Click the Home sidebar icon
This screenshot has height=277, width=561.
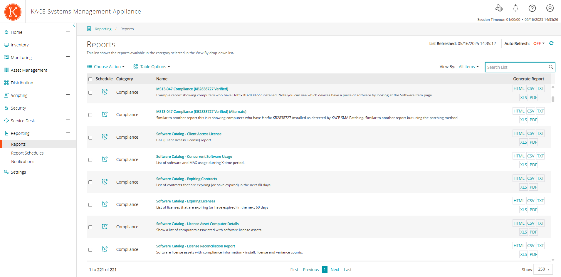pyautogui.click(x=6, y=32)
